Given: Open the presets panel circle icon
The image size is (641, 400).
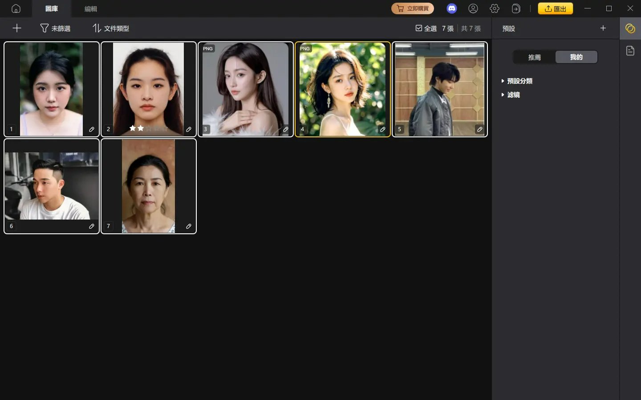Looking at the screenshot, I should 630,28.
